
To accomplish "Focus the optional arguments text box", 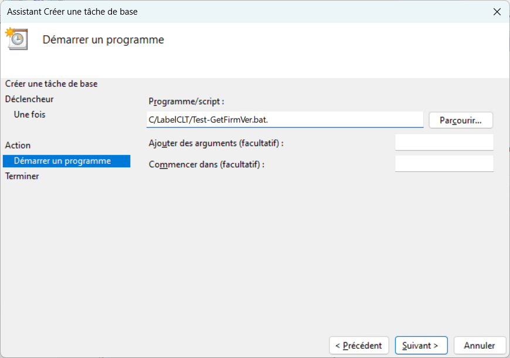I will tap(444, 143).
